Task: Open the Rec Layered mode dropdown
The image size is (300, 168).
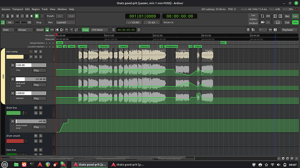Action: [65, 23]
